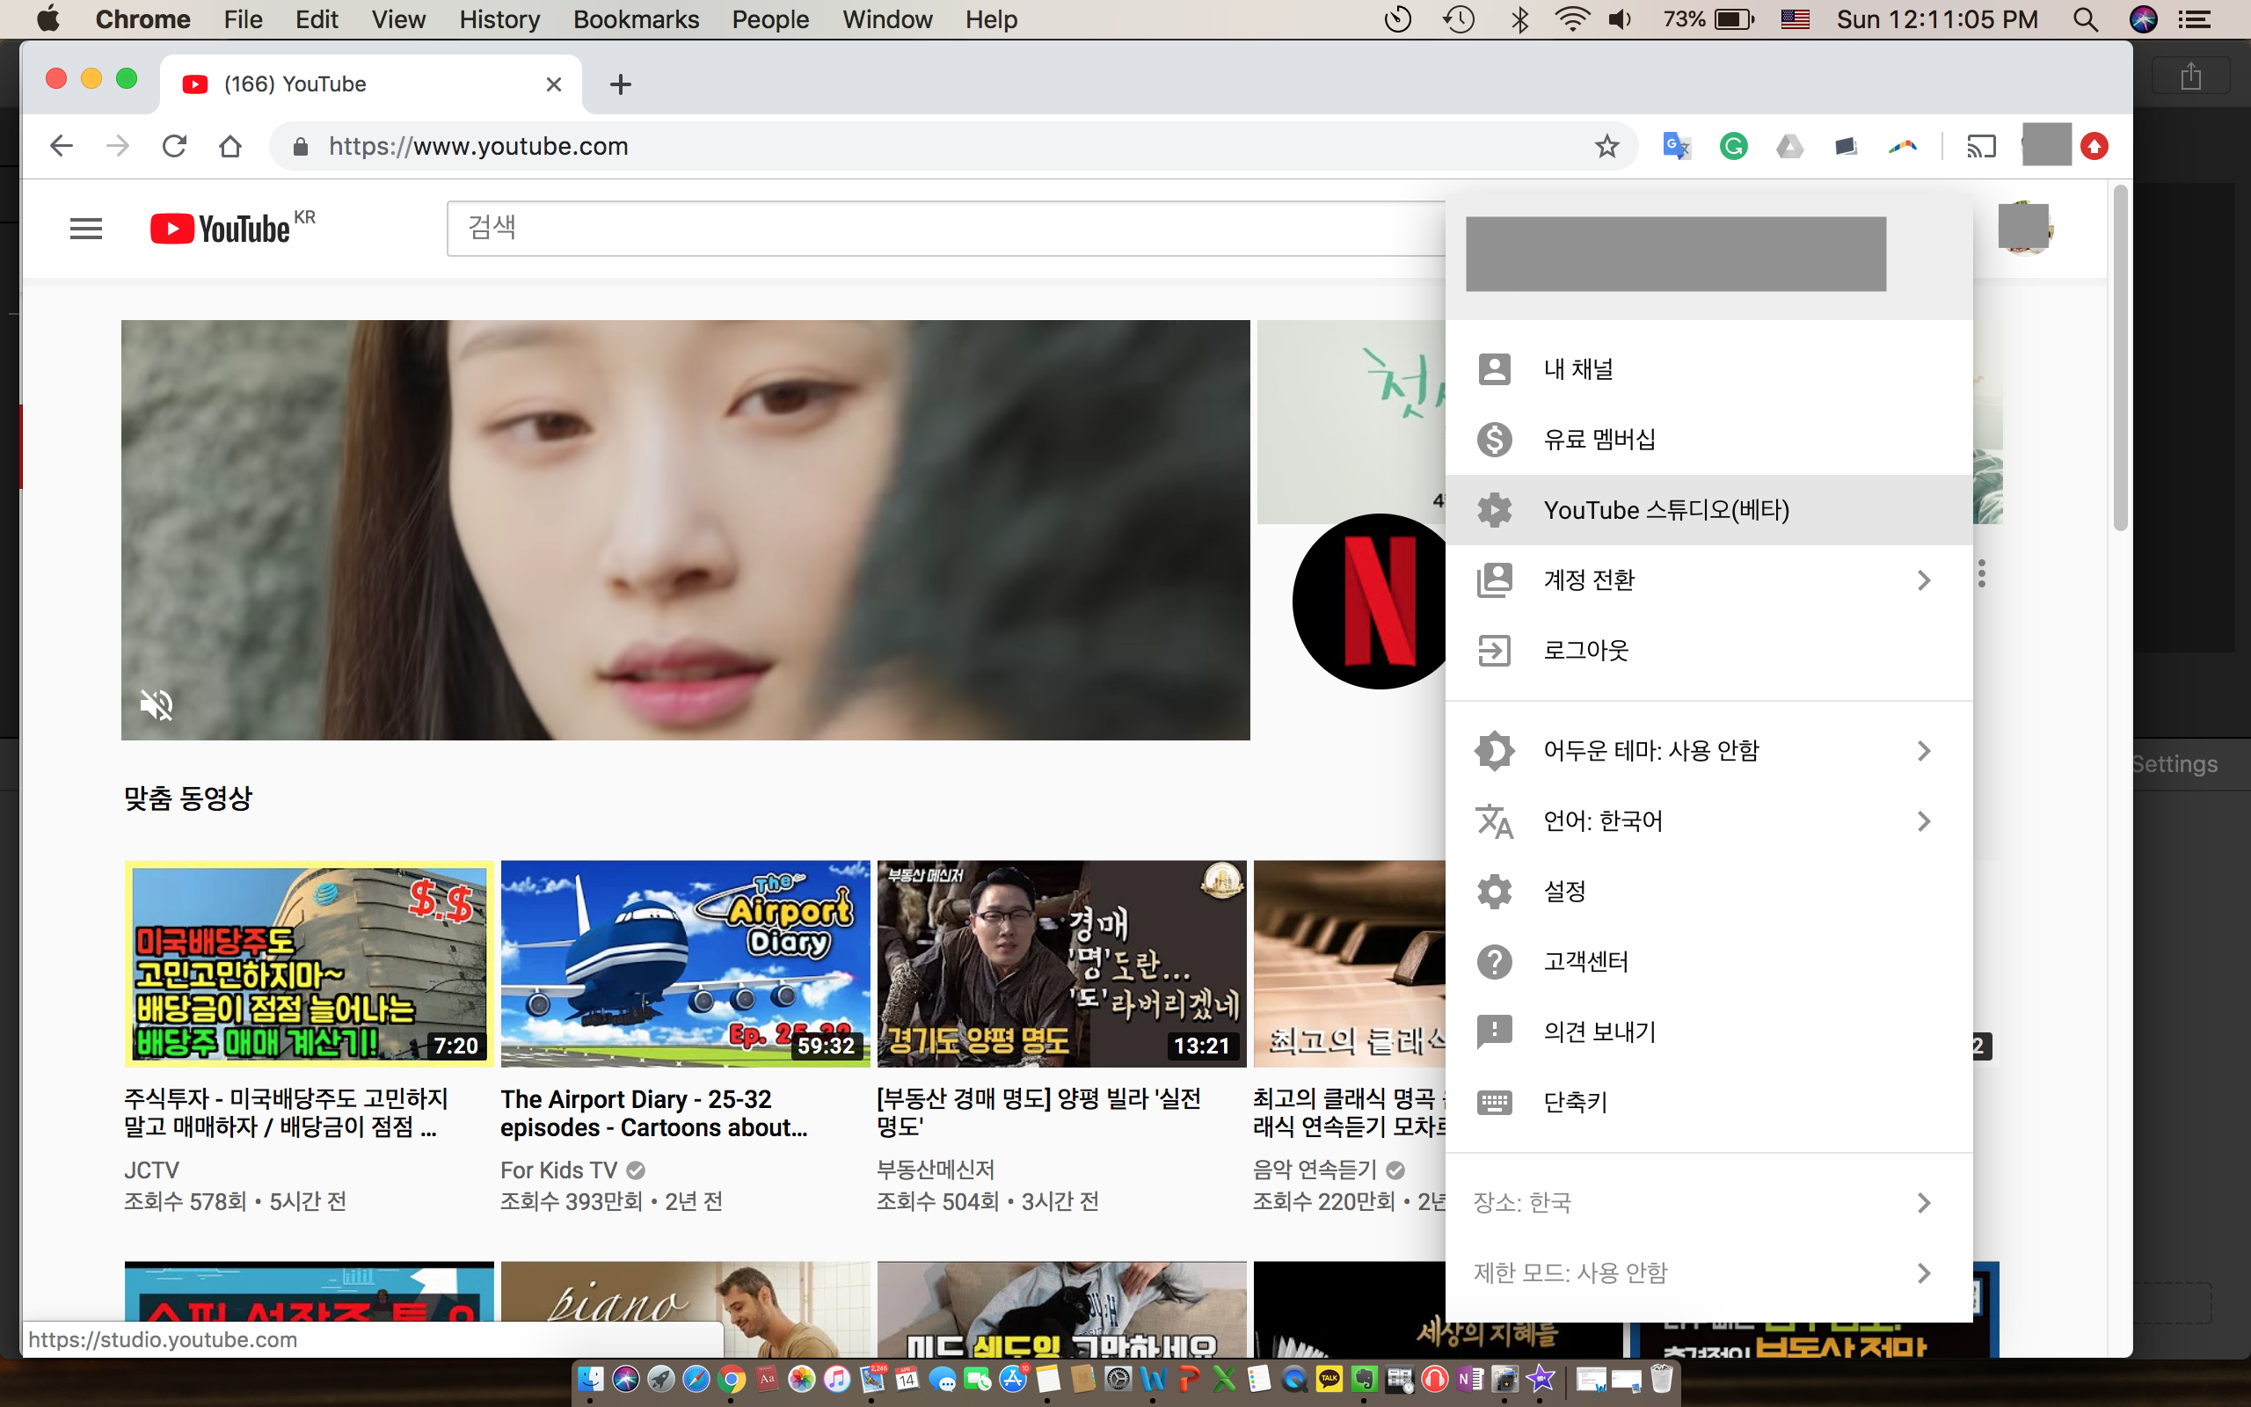
Task: Open YouTube 스튜디오(베타) entry
Action: 1708,510
